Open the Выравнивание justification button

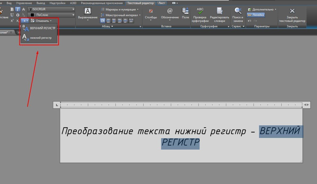pyautogui.click(x=88, y=14)
